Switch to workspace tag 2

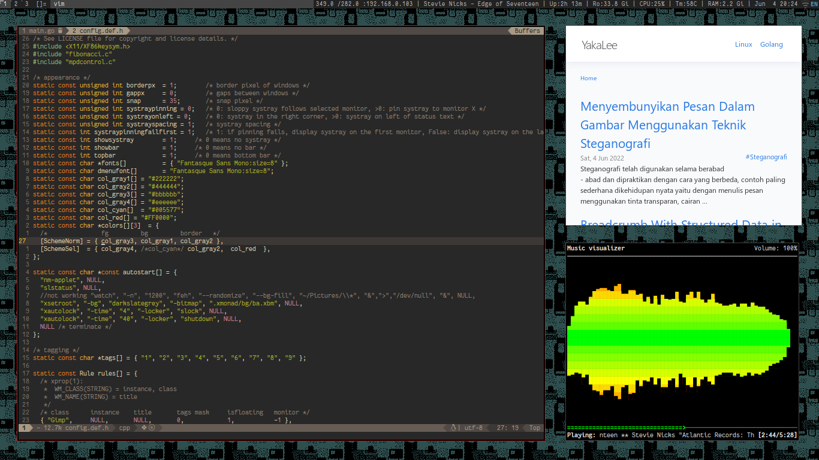pos(16,4)
